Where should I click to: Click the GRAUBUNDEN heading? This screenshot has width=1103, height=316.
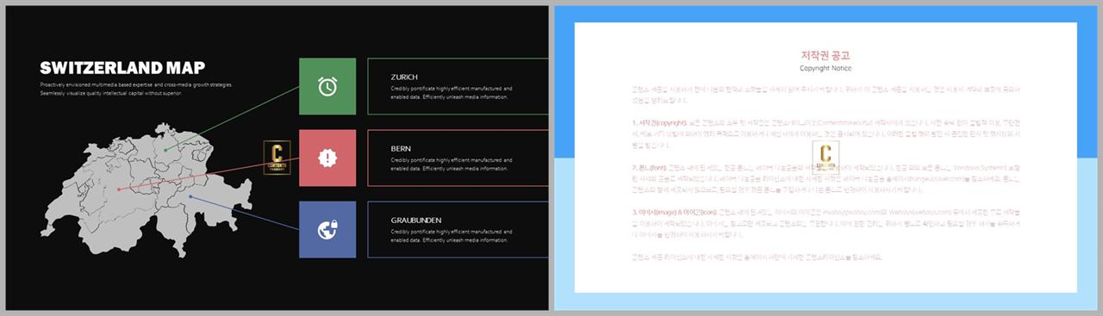click(x=415, y=220)
